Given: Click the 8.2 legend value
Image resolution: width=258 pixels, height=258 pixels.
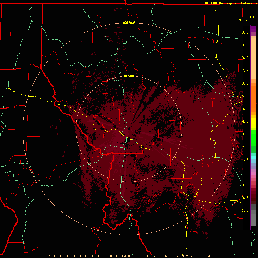Looking at the screenshot, I should (x=245, y=58).
